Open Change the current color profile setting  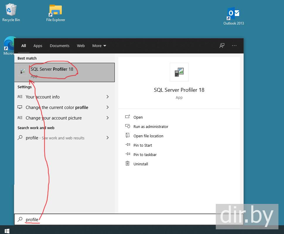64,107
